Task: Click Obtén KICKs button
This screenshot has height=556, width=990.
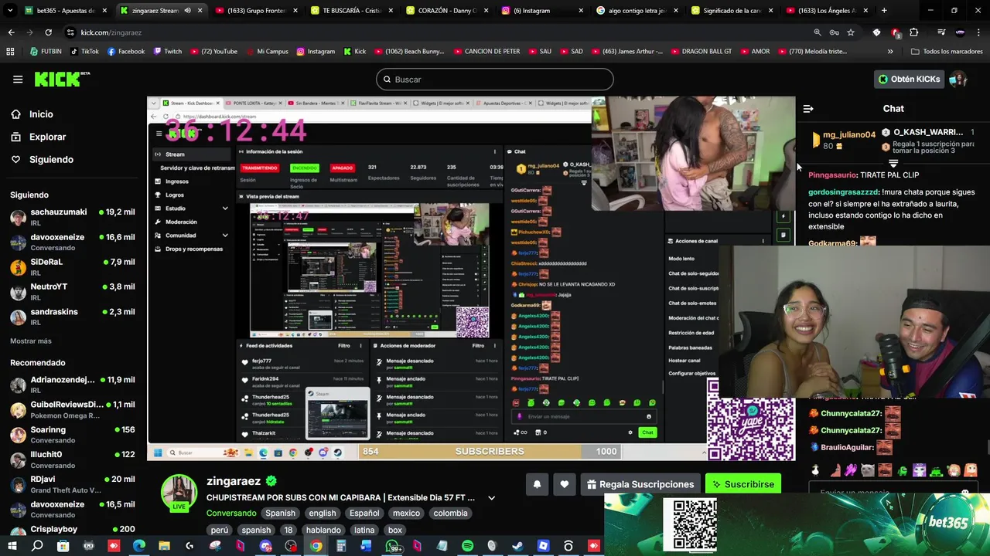Action: pos(910,80)
